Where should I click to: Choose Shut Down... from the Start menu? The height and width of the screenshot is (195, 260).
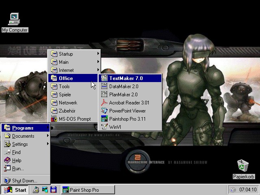pyautogui.click(x=26, y=180)
